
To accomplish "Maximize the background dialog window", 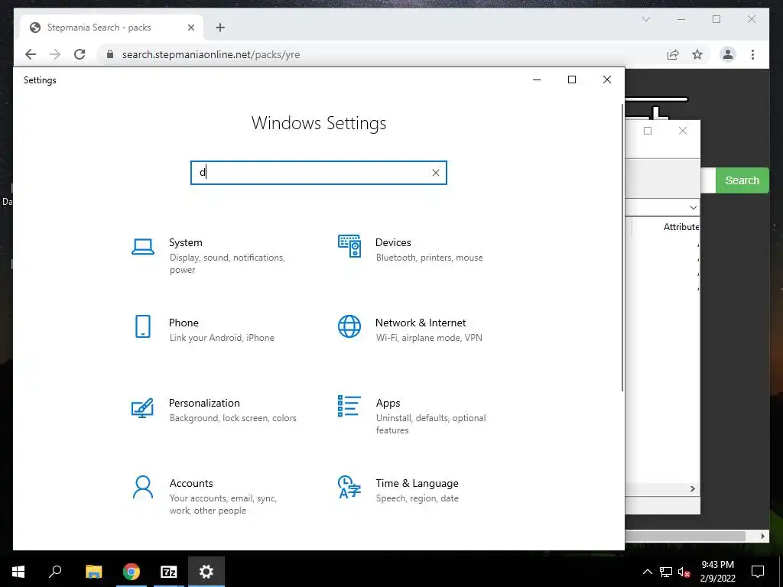I will (648, 131).
